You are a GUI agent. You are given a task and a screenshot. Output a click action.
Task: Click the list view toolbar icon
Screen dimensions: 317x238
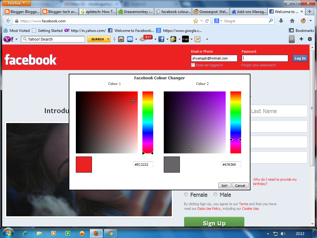coord(292,39)
